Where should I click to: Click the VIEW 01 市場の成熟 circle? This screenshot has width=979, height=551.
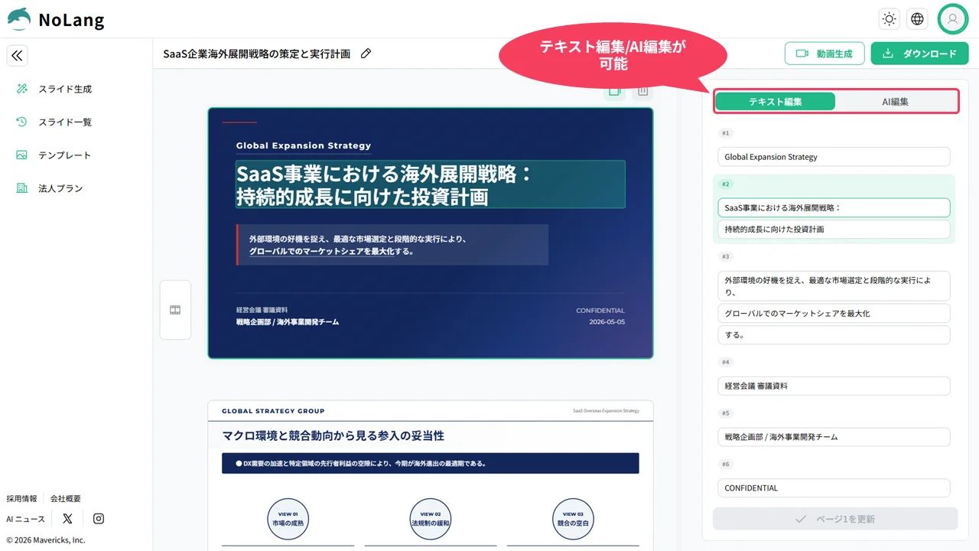(x=288, y=520)
